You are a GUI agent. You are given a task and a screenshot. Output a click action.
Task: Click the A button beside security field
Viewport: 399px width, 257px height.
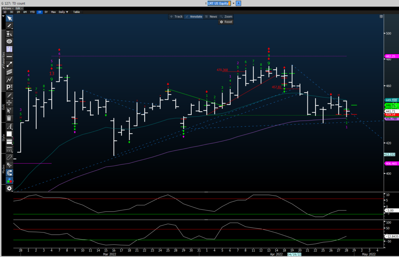coord(238,3)
